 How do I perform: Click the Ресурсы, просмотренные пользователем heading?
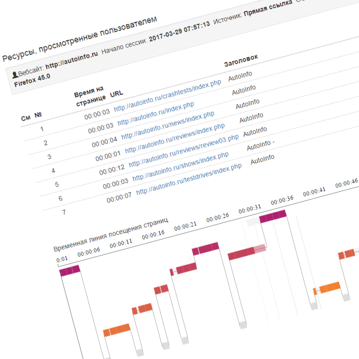pos(80,38)
